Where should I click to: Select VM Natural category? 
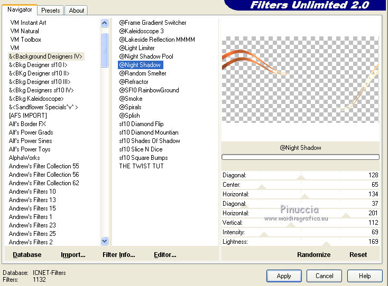pyautogui.click(x=24, y=31)
